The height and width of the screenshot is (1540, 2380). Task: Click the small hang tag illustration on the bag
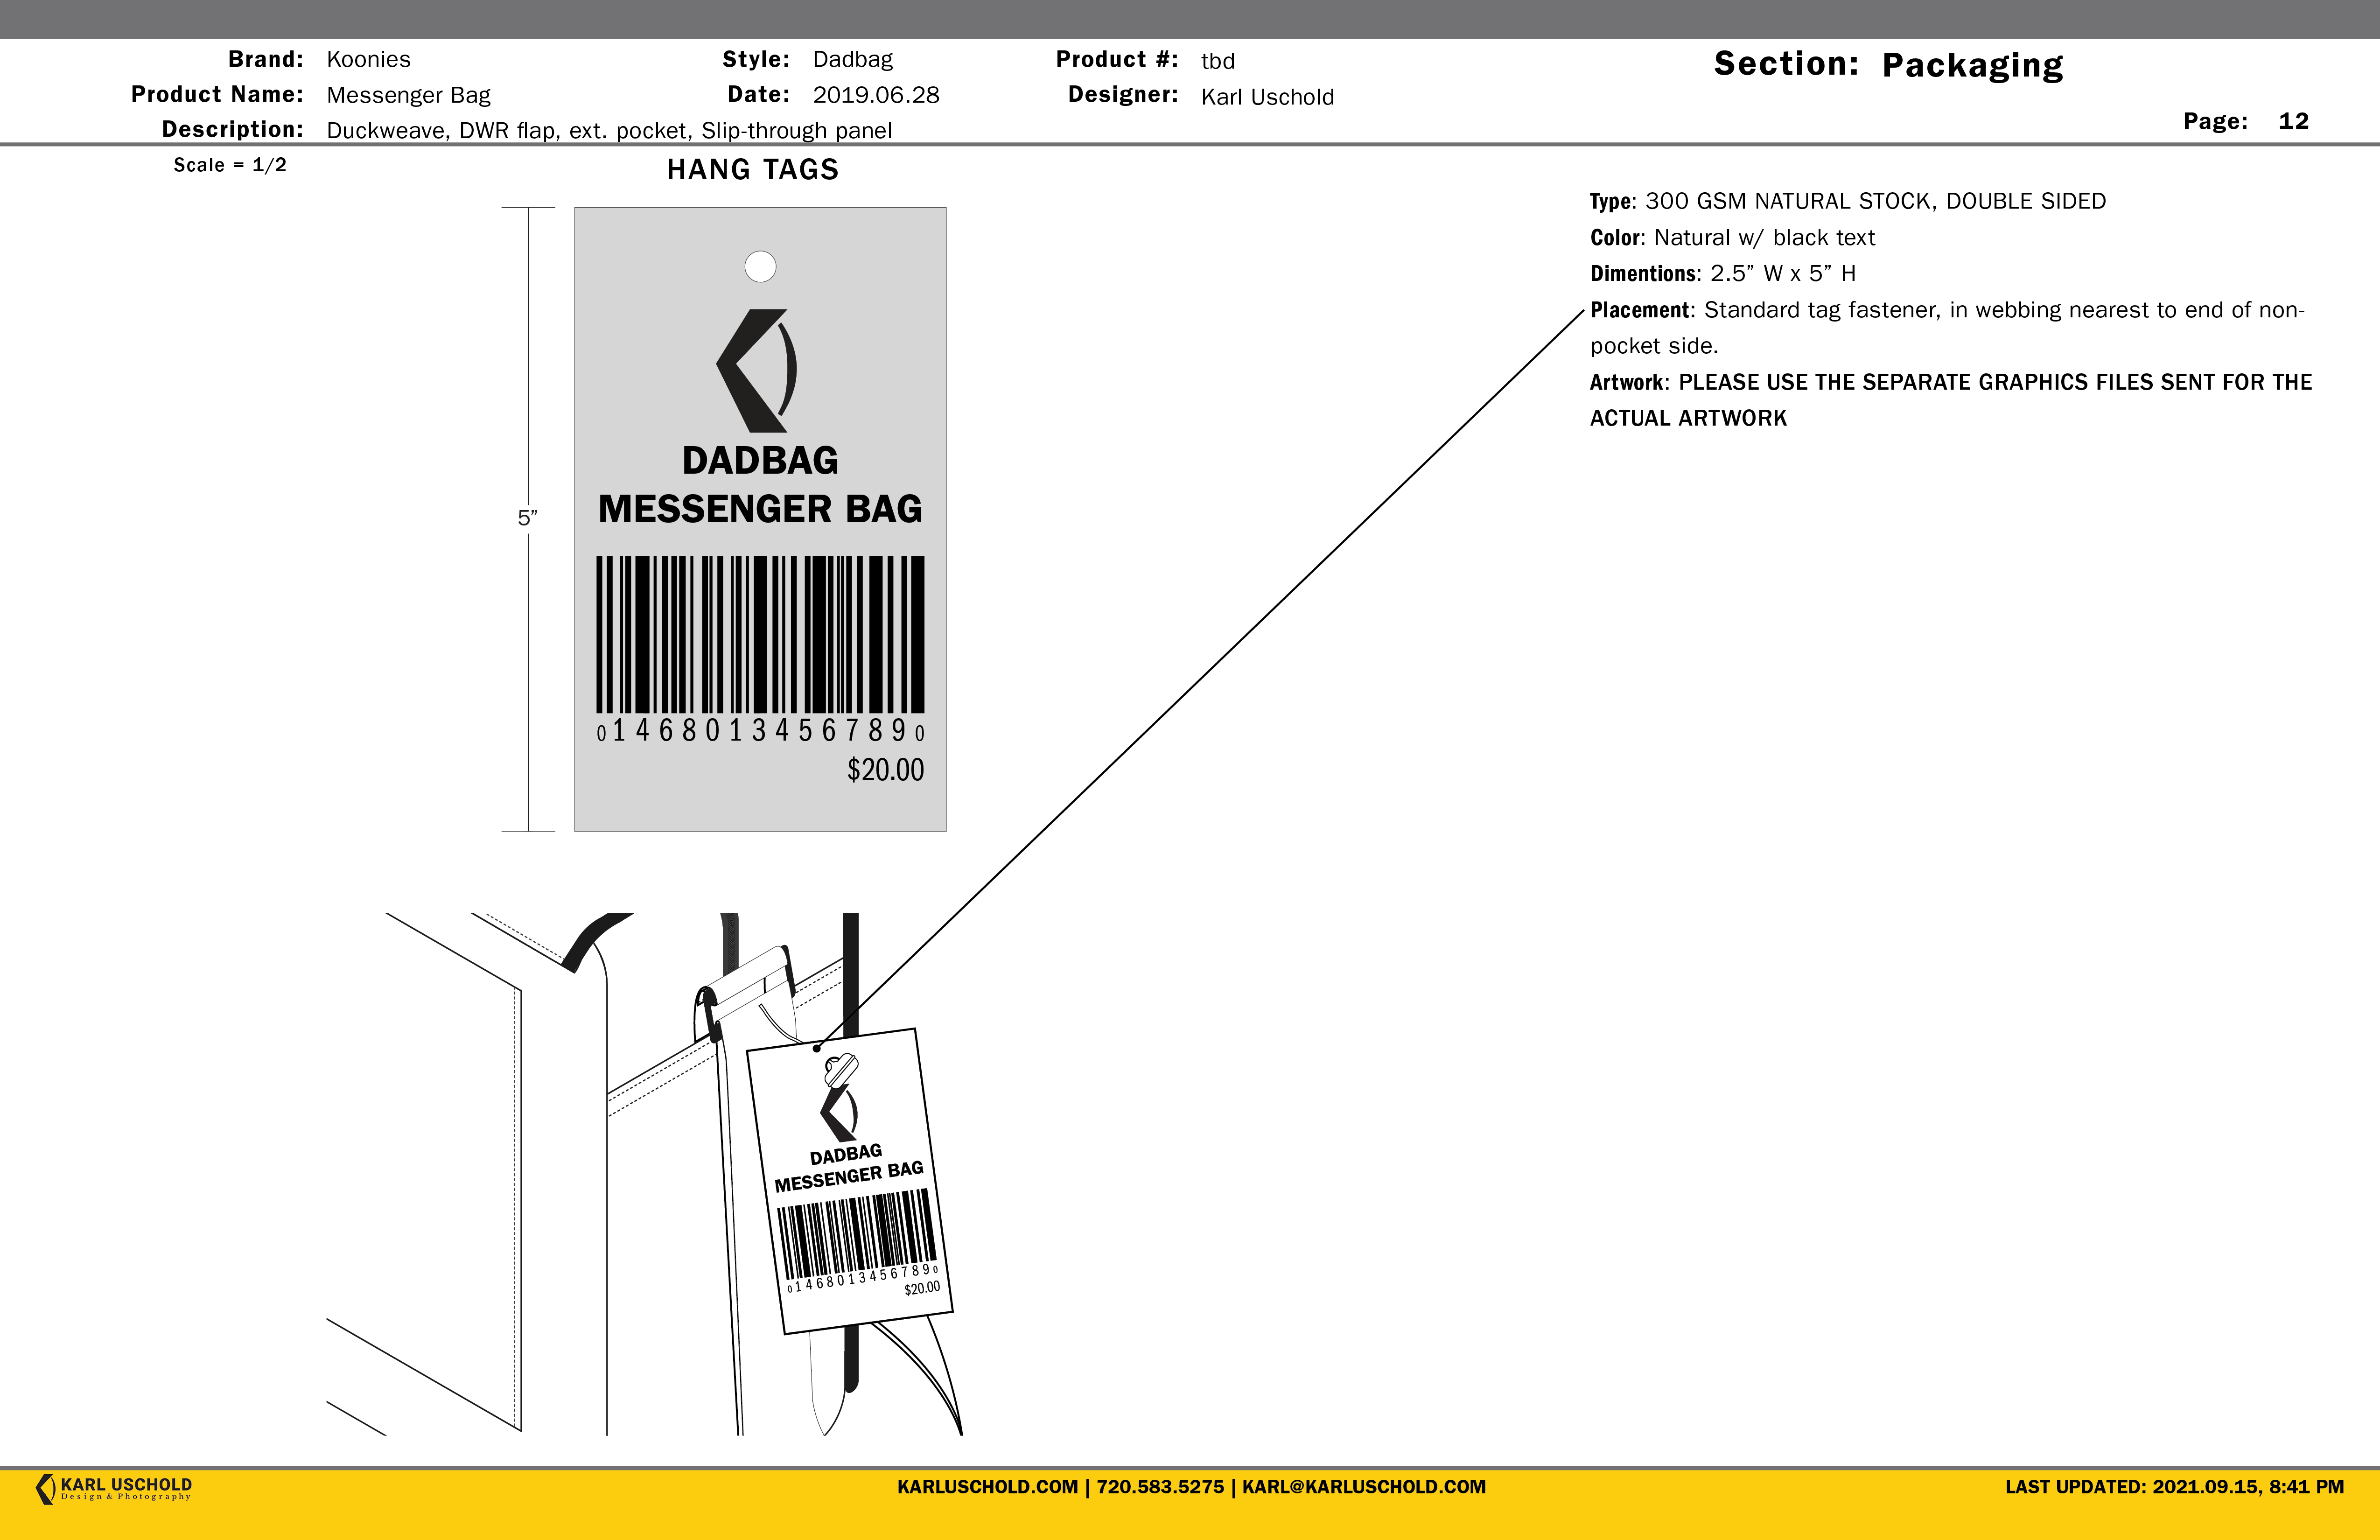[x=850, y=1181]
